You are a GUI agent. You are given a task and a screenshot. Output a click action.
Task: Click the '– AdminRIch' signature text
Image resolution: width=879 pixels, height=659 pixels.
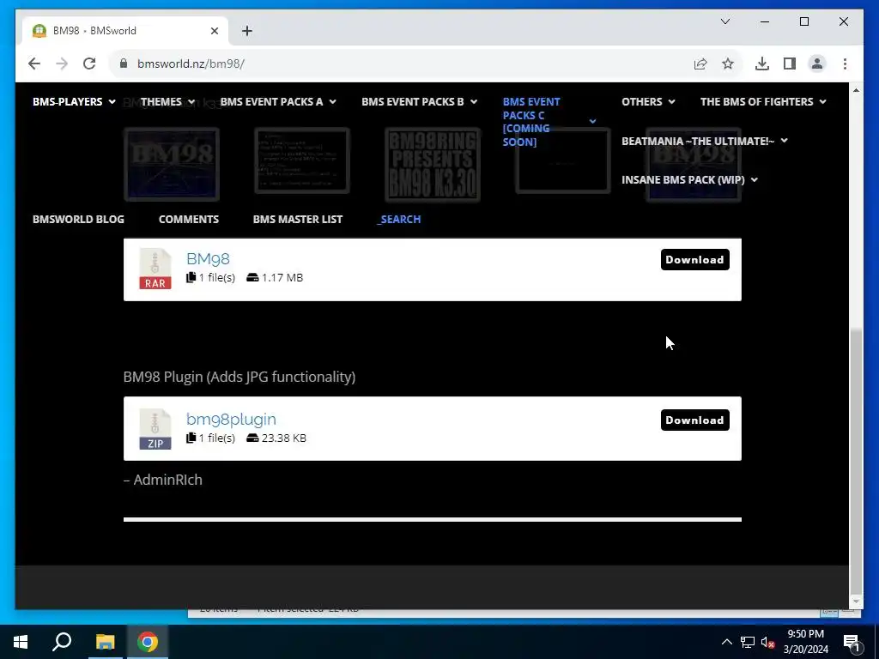[162, 480]
